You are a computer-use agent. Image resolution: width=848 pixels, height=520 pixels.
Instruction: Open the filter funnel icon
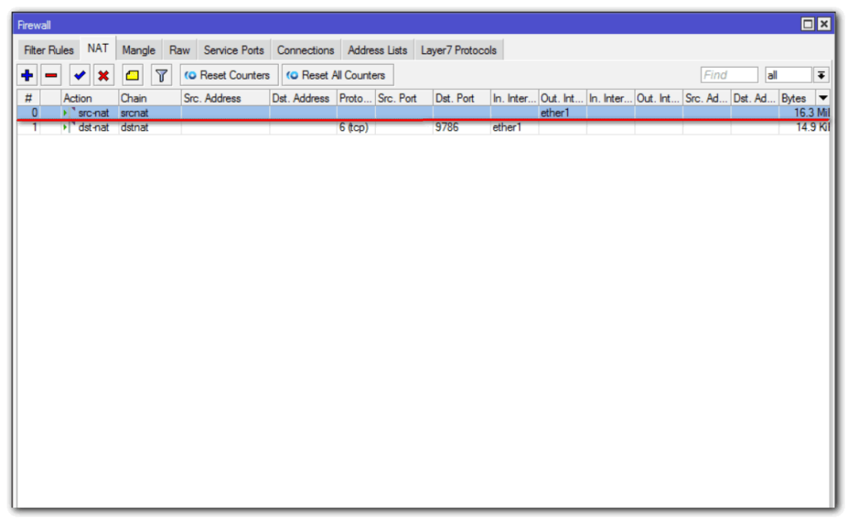click(x=161, y=75)
